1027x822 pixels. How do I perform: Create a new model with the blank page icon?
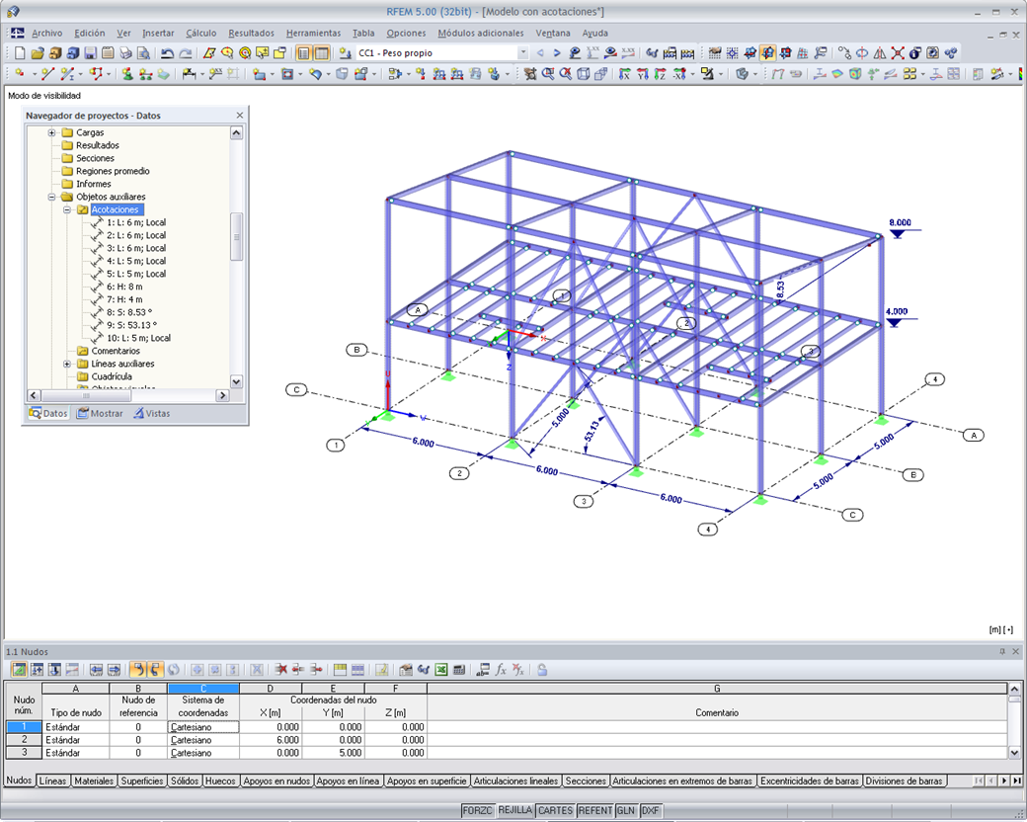coord(20,53)
